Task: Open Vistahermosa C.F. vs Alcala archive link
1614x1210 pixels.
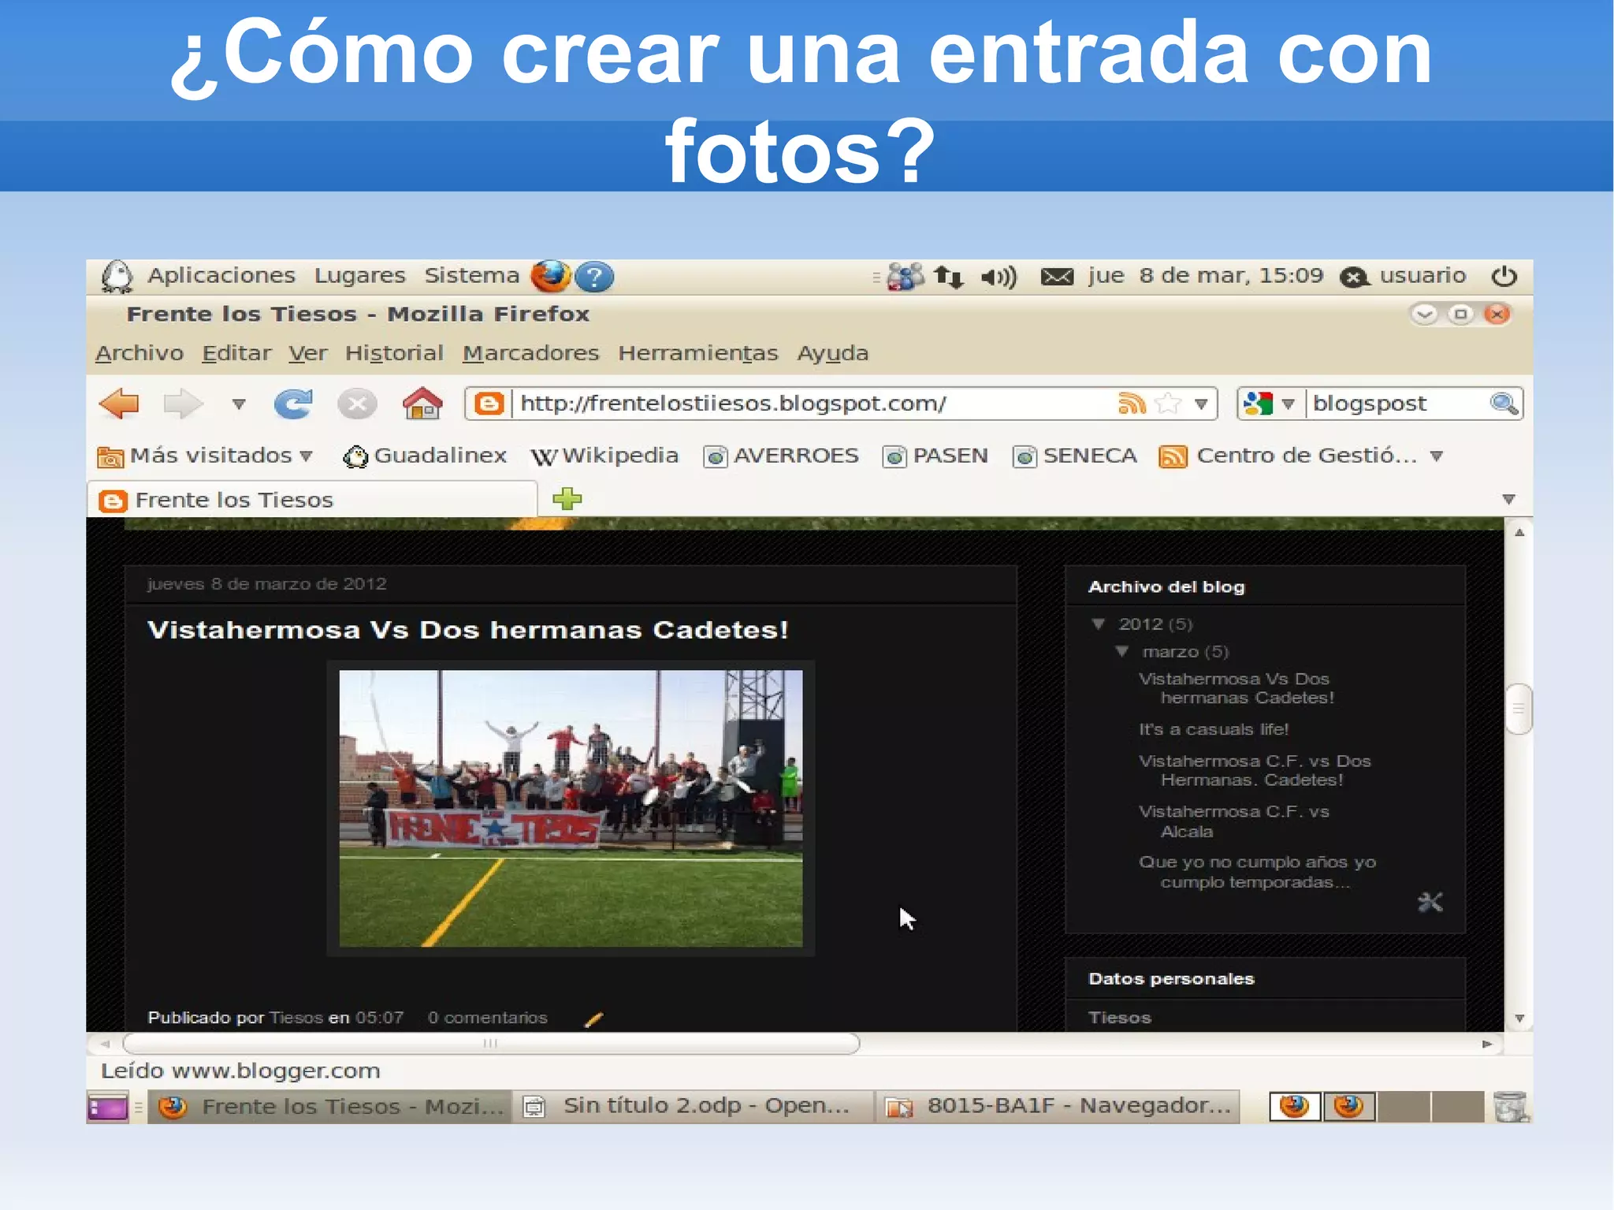Action: [1233, 821]
